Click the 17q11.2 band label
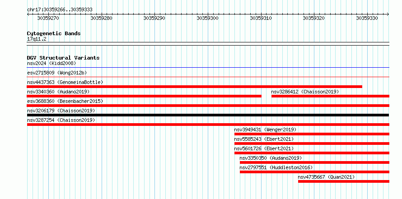Viewport: 402px width, 199px height. (x=37, y=39)
